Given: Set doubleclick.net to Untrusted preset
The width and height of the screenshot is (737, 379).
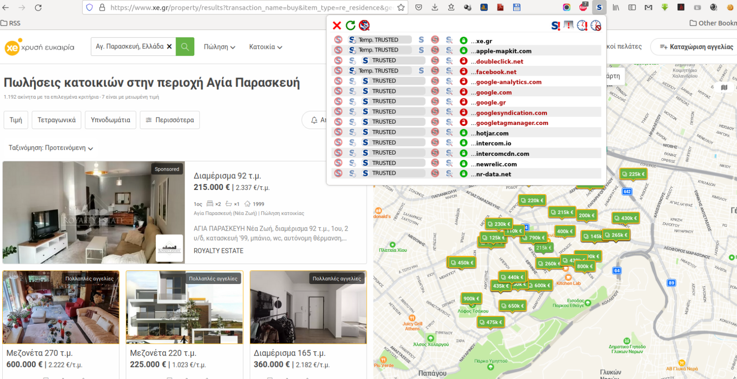Looking at the screenshot, I should pos(435,60).
